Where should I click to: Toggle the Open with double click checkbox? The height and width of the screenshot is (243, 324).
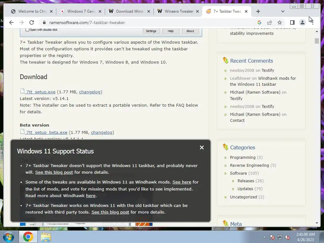pyautogui.click(x=27, y=30)
